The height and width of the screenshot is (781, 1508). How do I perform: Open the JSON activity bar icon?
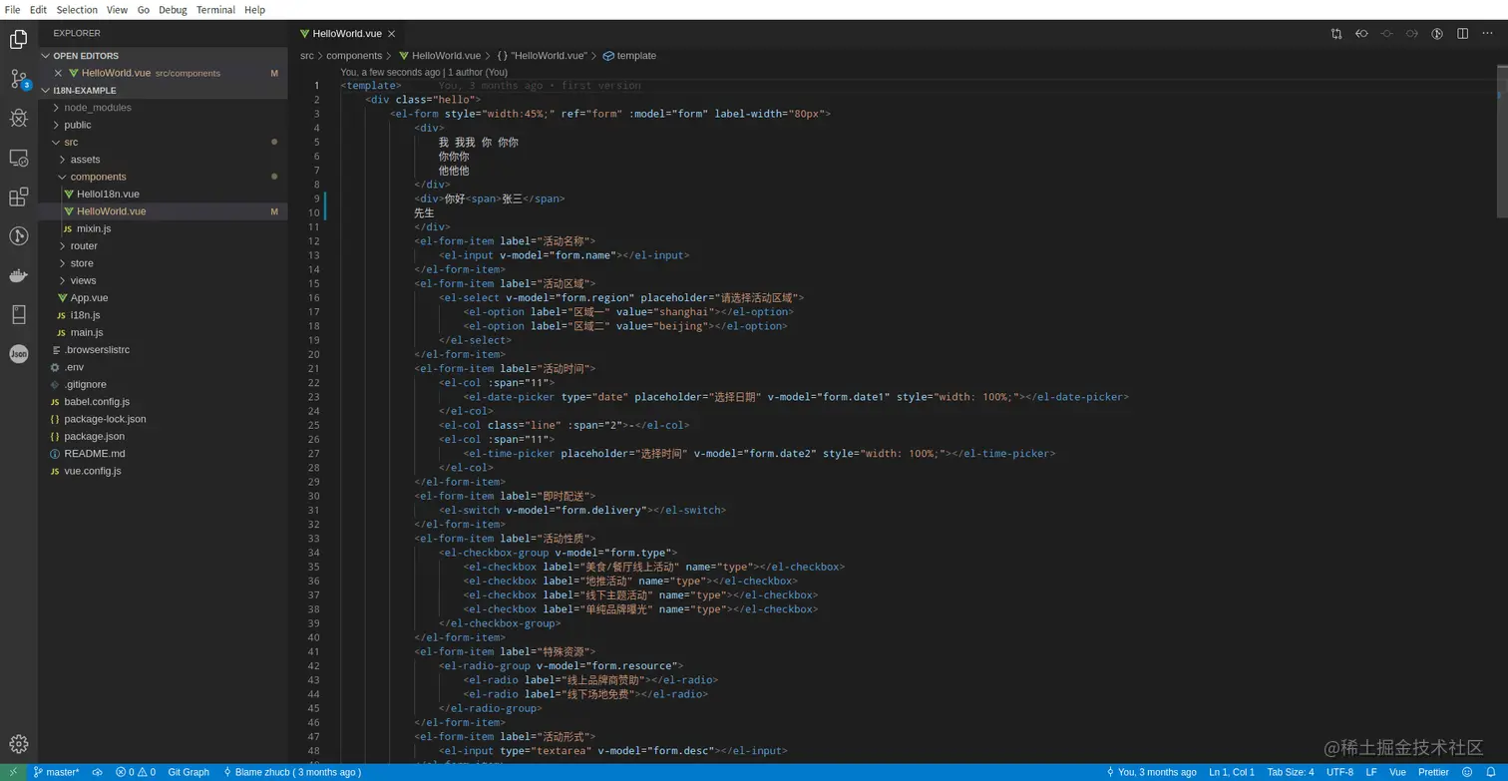pyautogui.click(x=19, y=354)
